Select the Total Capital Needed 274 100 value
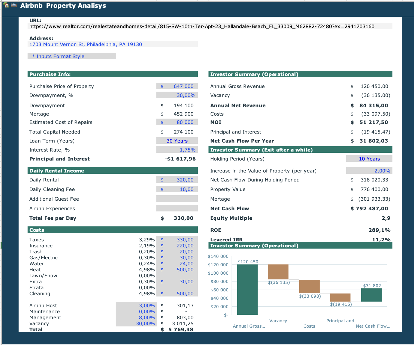The image size is (414, 345). pyautogui.click(x=177, y=132)
